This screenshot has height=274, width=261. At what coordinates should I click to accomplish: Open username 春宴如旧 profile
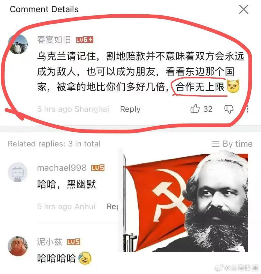[54, 40]
